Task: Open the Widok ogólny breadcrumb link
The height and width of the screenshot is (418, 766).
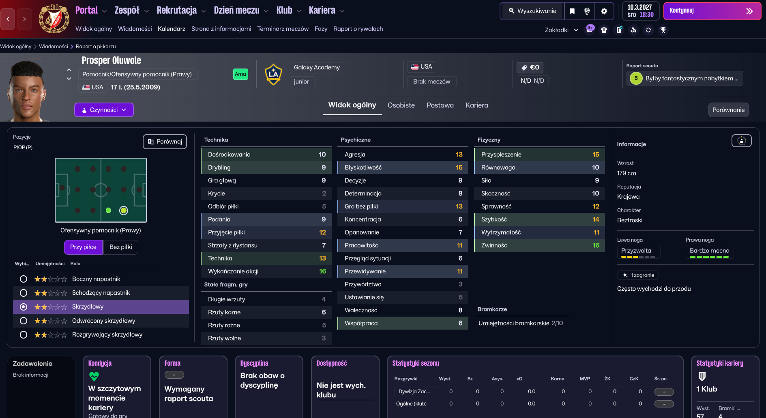Action: point(16,46)
